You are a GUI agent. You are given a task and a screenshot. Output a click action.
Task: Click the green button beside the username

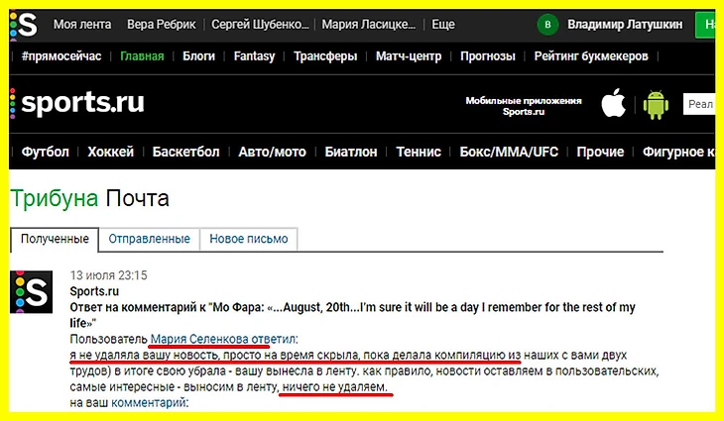705,25
